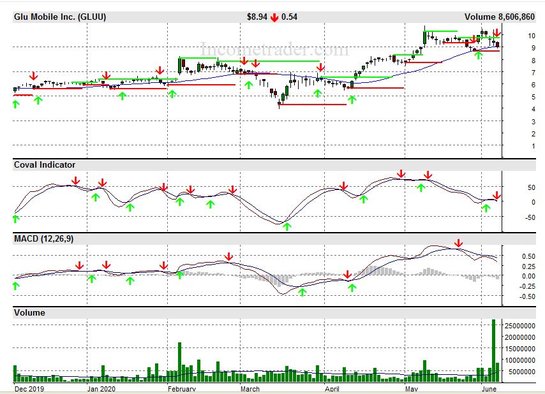
Task: Click the Glu Mobile Inc. (GLUU) chart title
Action: [x=60, y=17]
